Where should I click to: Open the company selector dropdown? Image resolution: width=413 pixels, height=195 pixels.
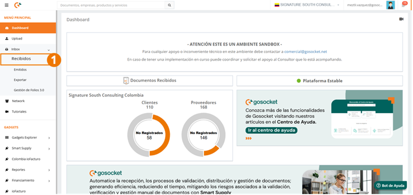click(x=307, y=5)
